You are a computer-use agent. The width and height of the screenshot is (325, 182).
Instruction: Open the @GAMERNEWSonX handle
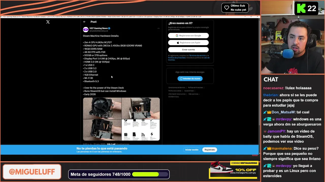click(x=99, y=31)
